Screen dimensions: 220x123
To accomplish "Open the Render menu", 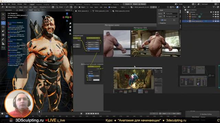I will pos(14,4).
